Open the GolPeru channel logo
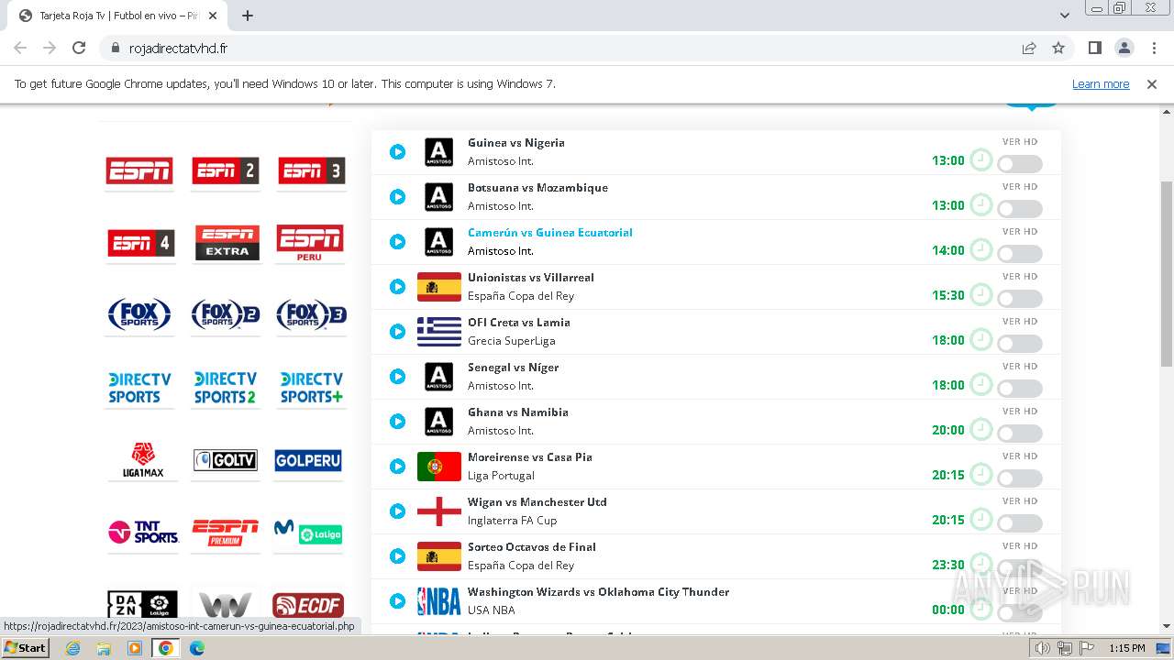The image size is (1174, 660). [308, 460]
